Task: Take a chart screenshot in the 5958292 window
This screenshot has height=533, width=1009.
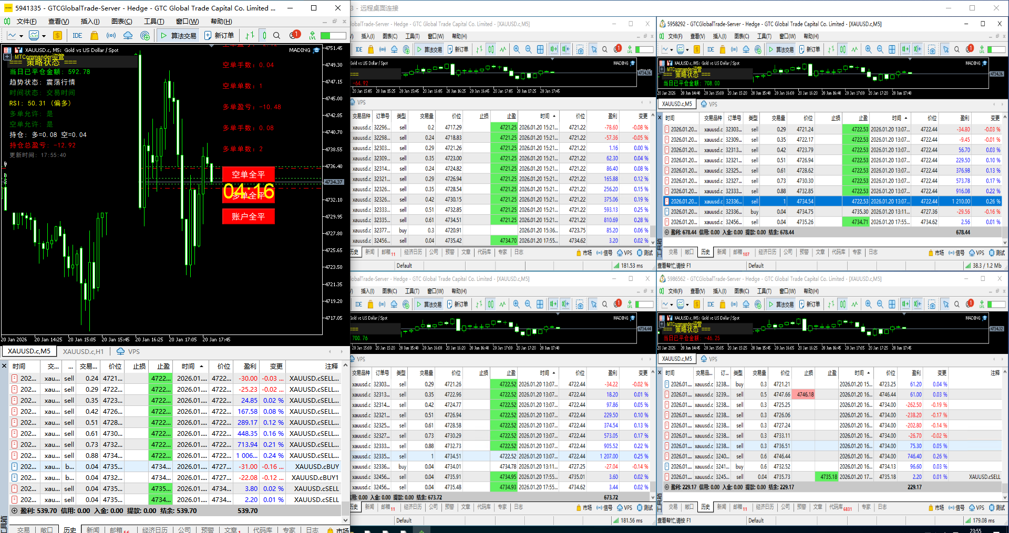Action: coord(932,49)
